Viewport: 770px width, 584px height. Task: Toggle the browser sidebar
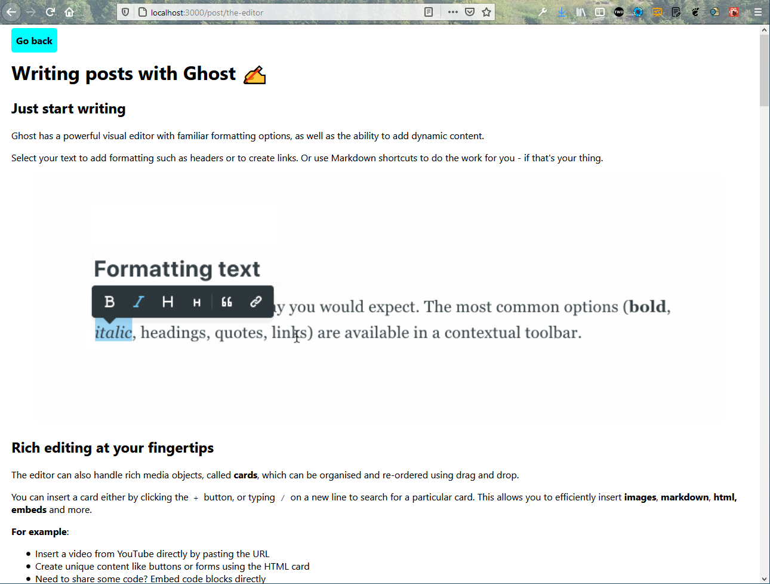[600, 12]
